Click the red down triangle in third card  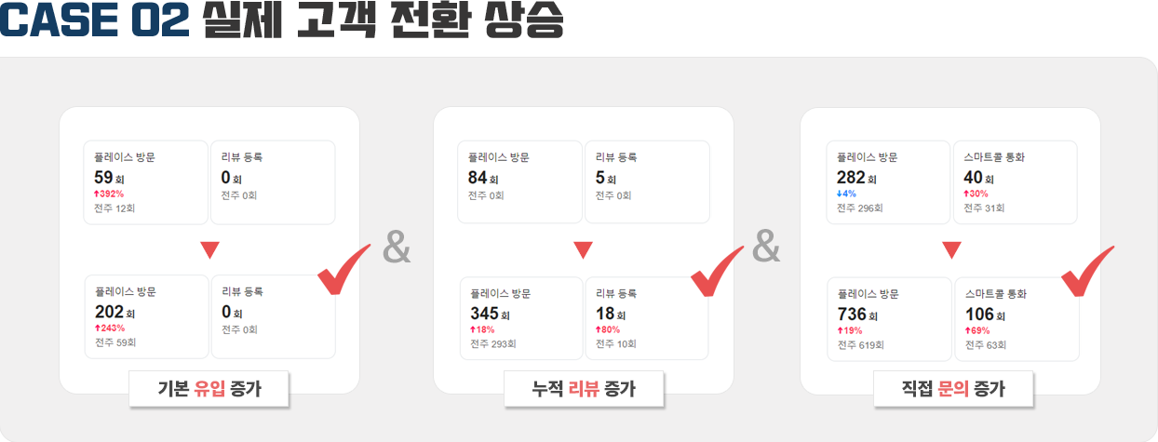[x=951, y=249]
